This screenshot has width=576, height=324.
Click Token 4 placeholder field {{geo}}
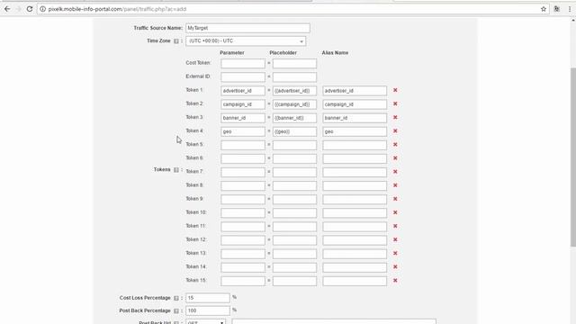pyautogui.click(x=294, y=131)
